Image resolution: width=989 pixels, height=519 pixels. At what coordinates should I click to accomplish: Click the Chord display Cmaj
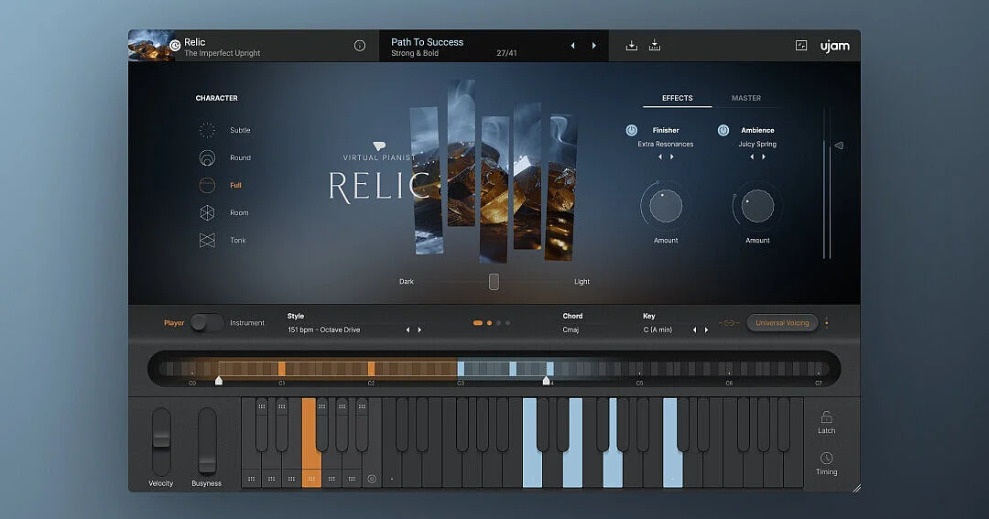571,330
